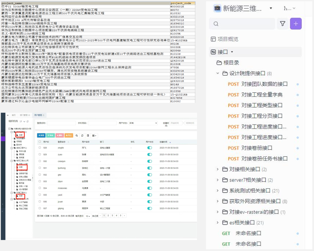This screenshot has height=251, width=314.
Task: Toggle user status switch for xingfei
Action: [149, 148]
